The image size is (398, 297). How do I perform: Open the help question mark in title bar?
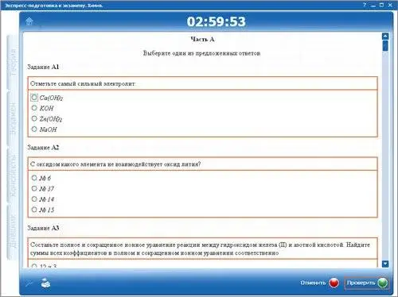pyautogui.click(x=365, y=5)
